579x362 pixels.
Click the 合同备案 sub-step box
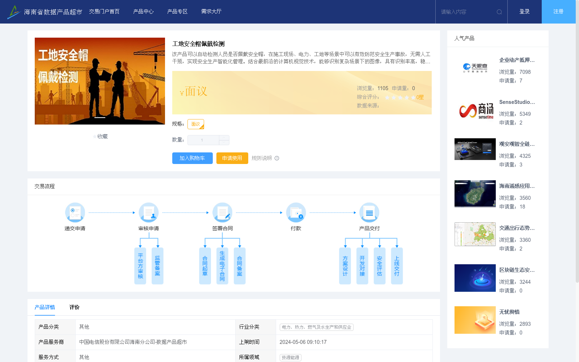coord(240,266)
